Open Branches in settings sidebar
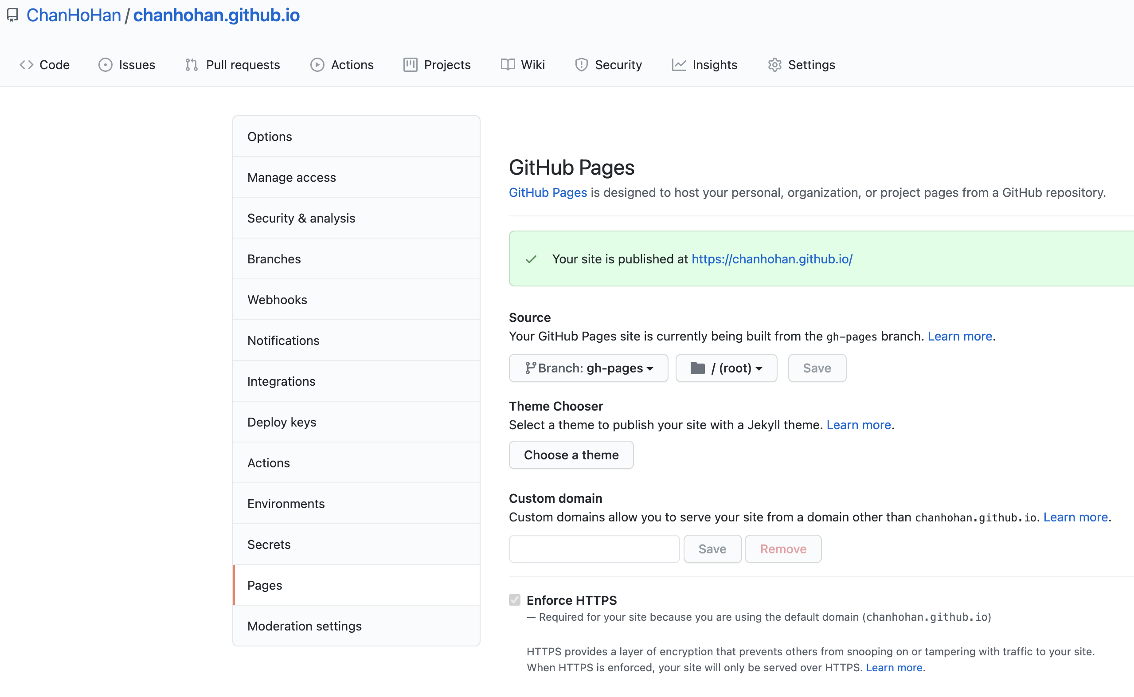 tap(274, 258)
